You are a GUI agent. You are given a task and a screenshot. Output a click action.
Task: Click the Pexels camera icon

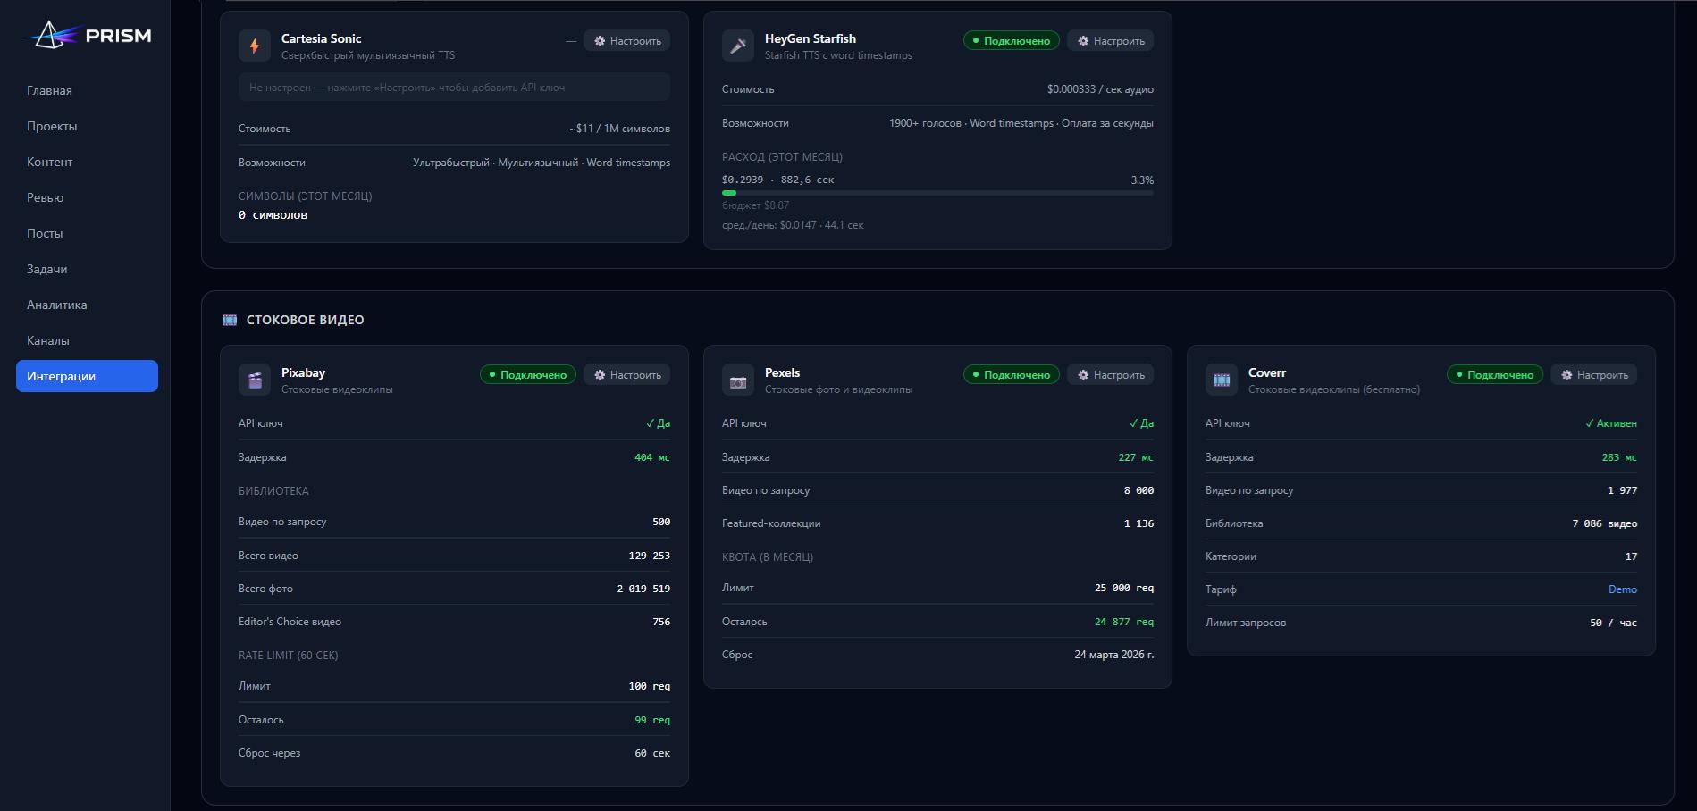point(738,380)
